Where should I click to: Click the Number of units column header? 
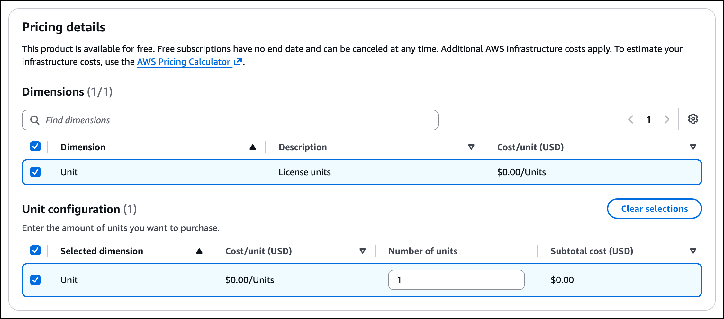[x=423, y=251]
